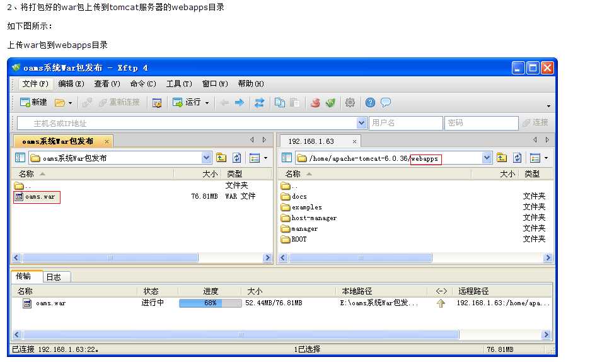Image resolution: width=590 pixels, height=362 pixels.
Task: Open the 工具(T) menu
Action: point(179,83)
